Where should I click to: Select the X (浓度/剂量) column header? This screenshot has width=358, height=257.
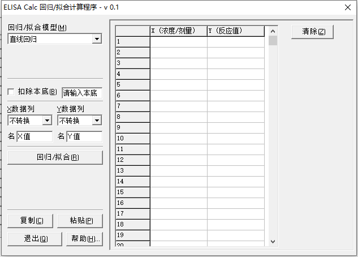pyautogui.click(x=179, y=31)
